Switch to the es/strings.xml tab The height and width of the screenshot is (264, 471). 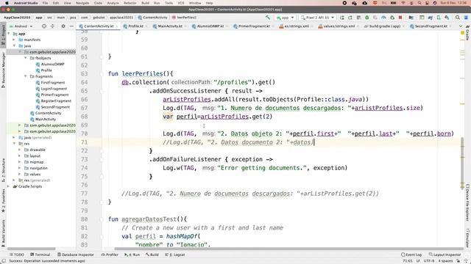(x=296, y=26)
